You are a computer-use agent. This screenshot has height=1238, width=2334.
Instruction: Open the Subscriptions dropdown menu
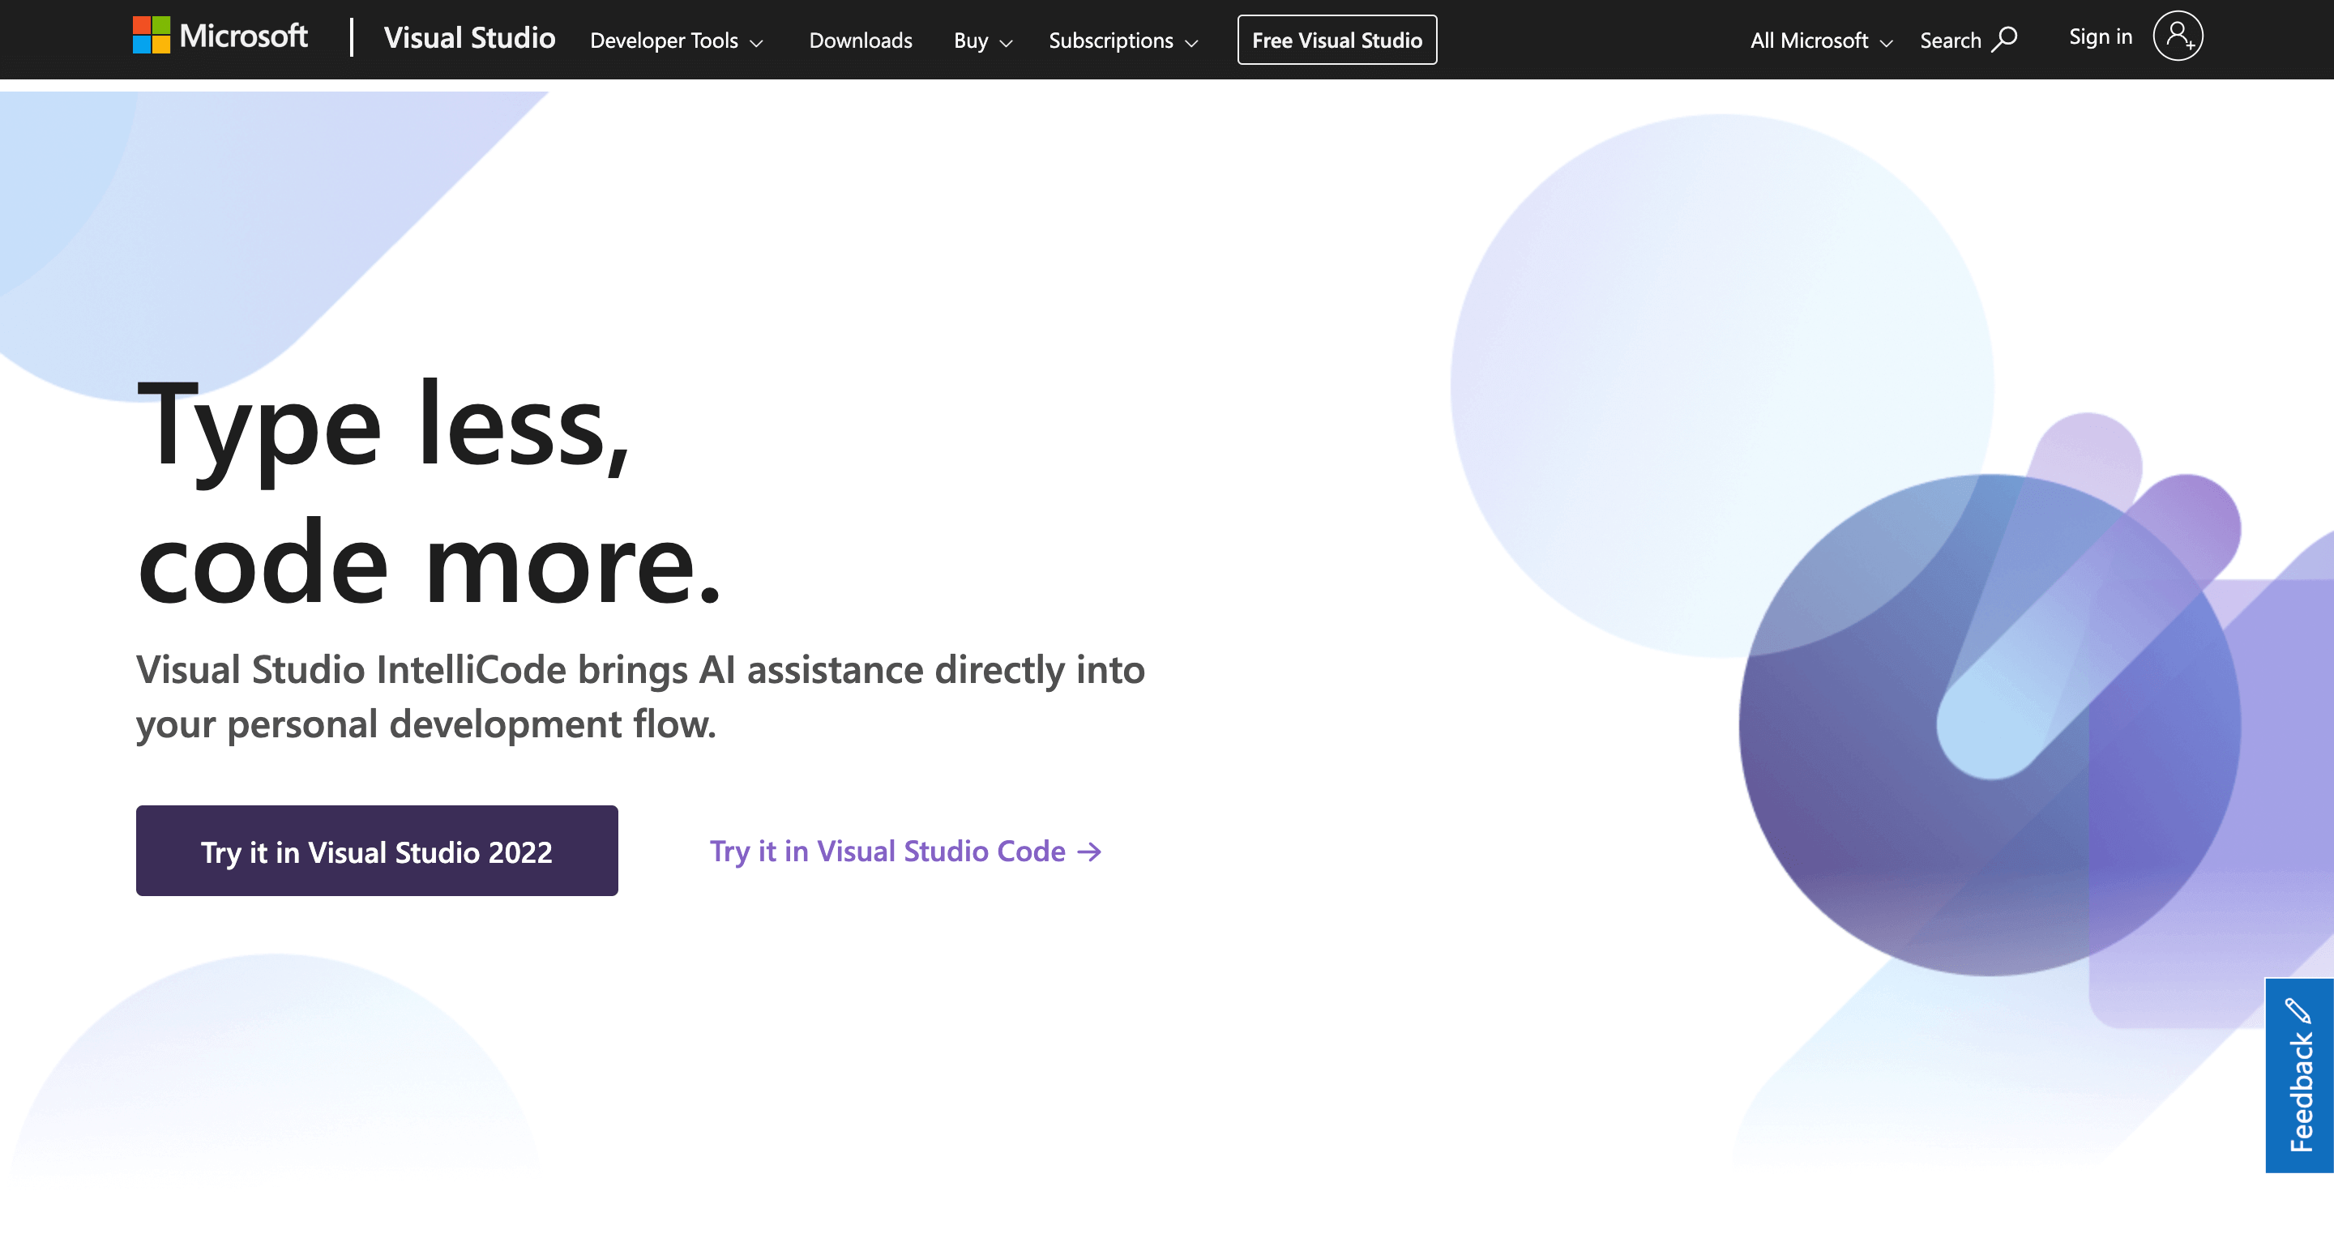(1123, 41)
